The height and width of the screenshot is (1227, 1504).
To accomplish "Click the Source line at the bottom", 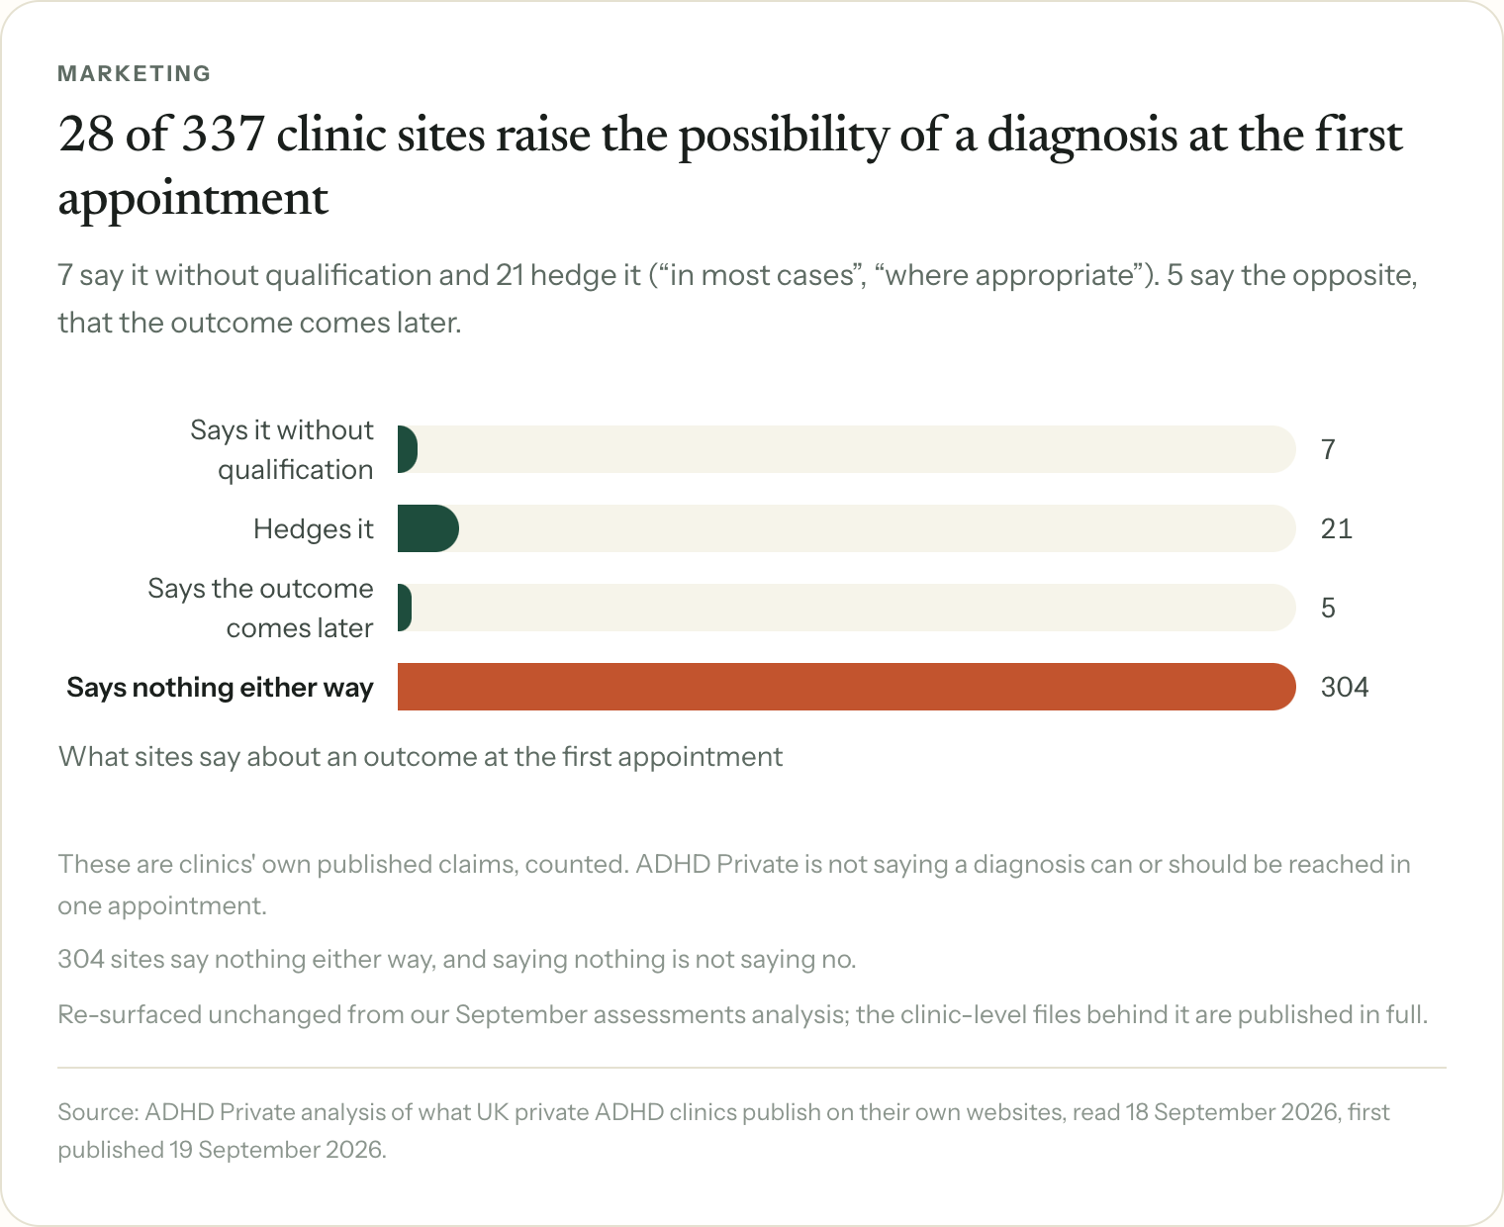I will (x=723, y=1131).
